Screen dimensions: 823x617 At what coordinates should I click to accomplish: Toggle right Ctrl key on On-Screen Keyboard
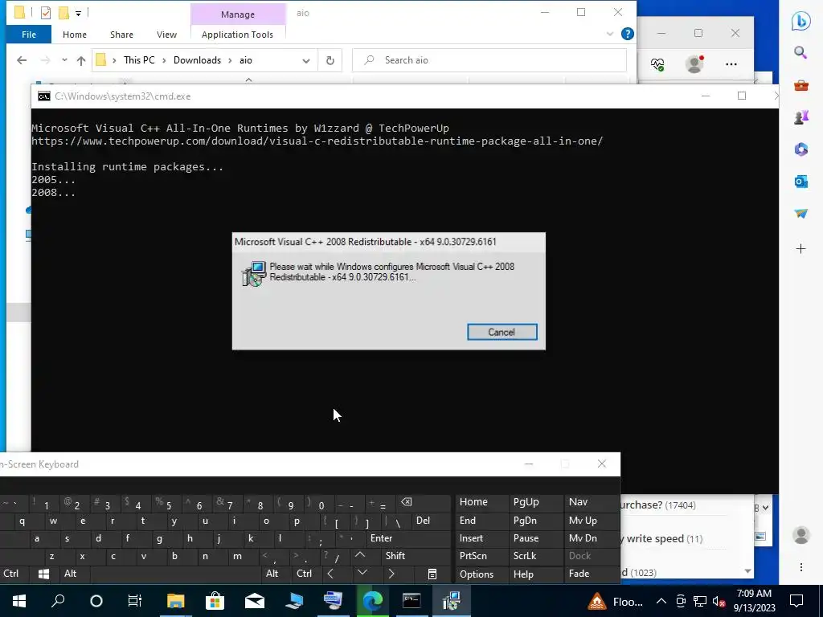[304, 574]
